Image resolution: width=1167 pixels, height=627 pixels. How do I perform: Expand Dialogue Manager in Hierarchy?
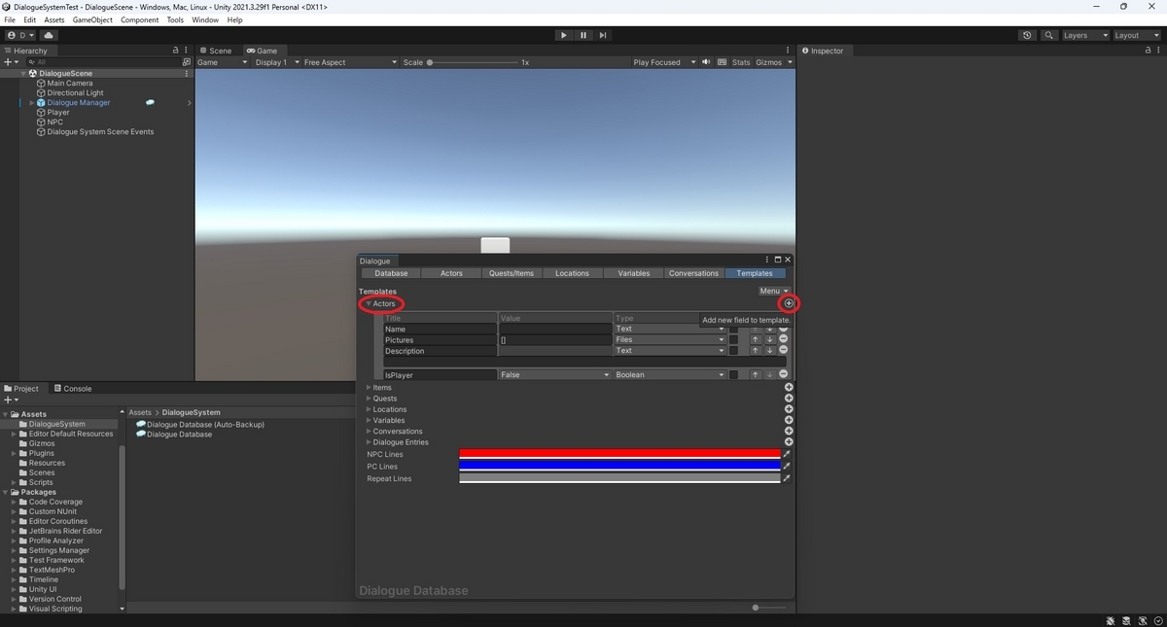[32, 102]
